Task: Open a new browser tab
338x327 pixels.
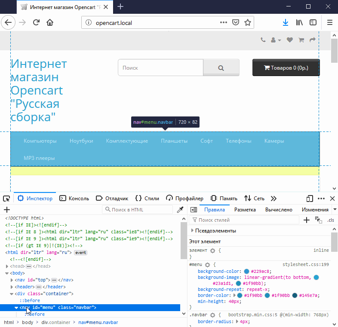Action: [120, 7]
